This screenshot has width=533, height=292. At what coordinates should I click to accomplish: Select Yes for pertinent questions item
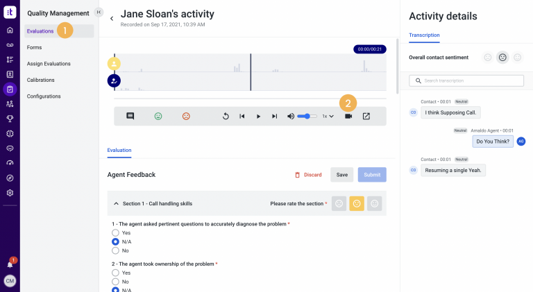click(x=116, y=233)
